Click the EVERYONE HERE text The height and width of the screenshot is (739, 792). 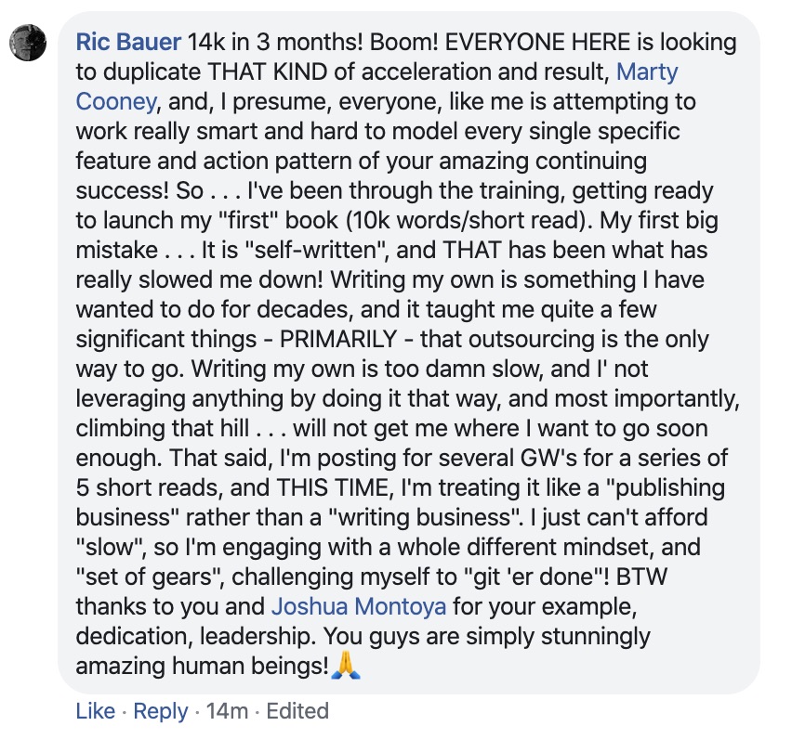pos(537,42)
